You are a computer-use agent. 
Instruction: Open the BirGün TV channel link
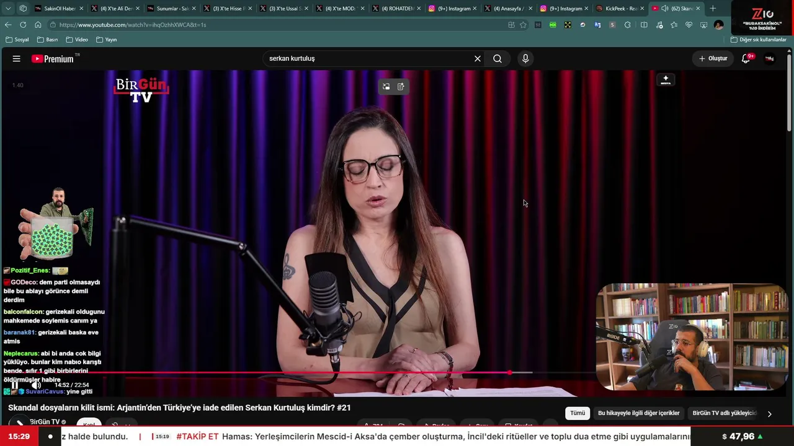[45, 422]
